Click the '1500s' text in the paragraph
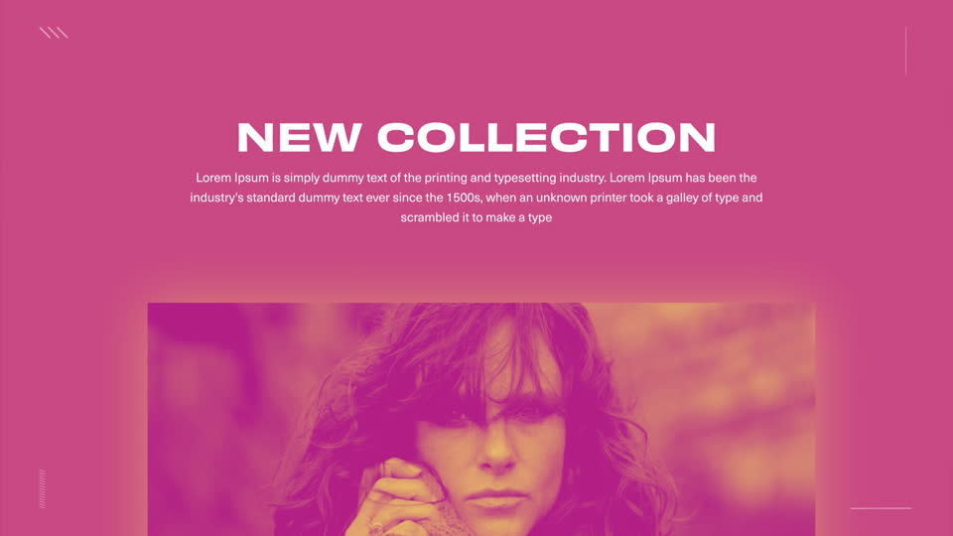Viewport: 953px width, 536px height. click(464, 198)
